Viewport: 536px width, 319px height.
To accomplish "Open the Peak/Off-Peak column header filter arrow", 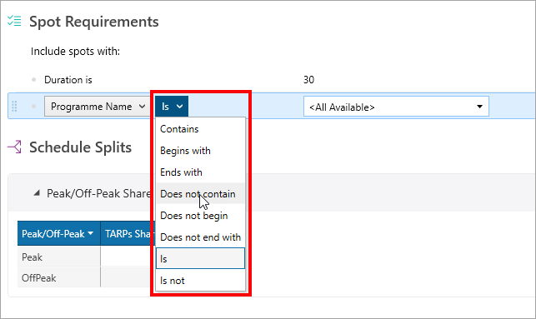I will pos(90,233).
